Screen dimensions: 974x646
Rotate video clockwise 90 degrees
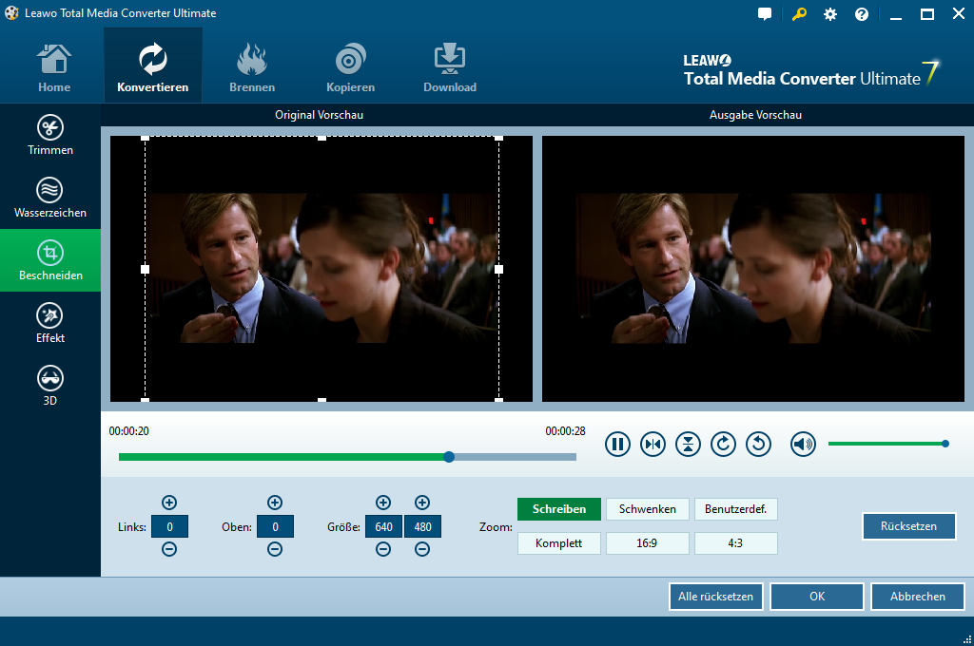point(723,445)
